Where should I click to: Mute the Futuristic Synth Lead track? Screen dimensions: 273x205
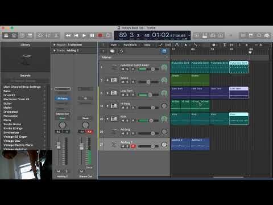tap(123, 69)
